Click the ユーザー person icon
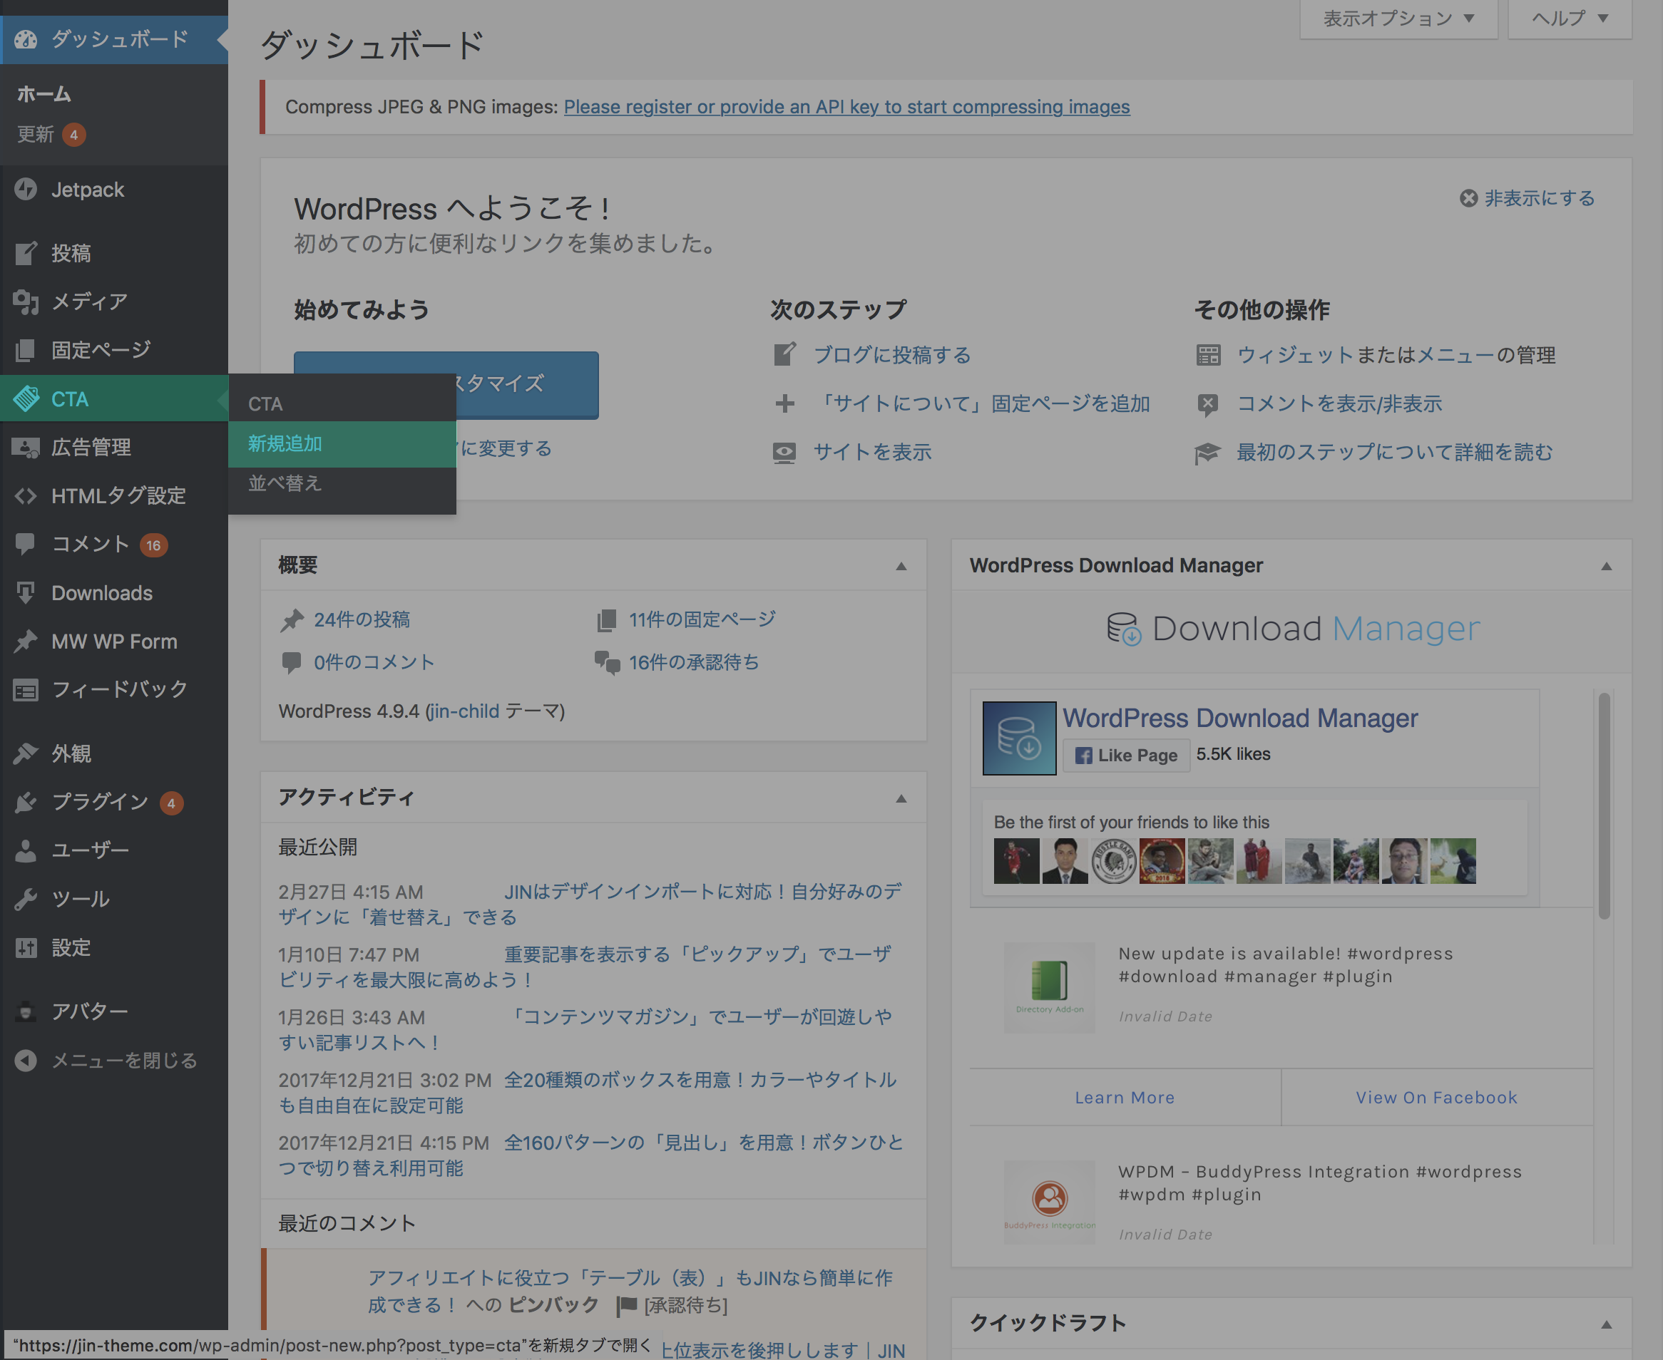Viewport: 1663px width, 1360px height. [x=26, y=851]
